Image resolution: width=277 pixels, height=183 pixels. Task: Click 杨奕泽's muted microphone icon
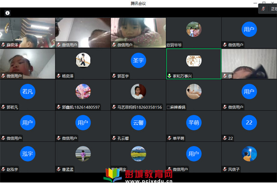click(59, 76)
